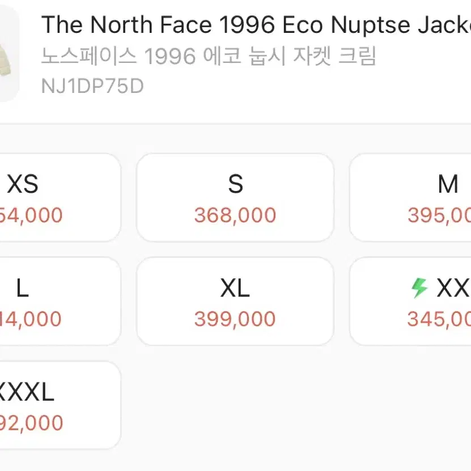Tap the price ending 92,000 under XXXL
Screen dimensions: 471x471
tap(31, 423)
